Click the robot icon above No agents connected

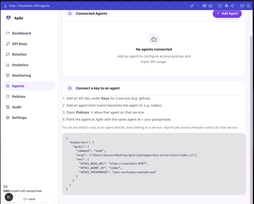click(x=154, y=39)
